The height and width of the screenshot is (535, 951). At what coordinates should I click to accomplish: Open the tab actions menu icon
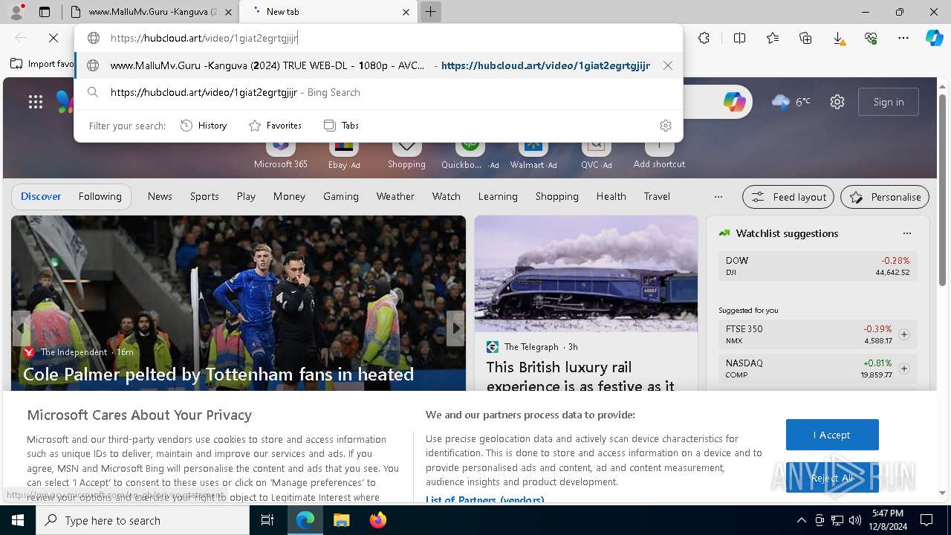pyautogui.click(x=45, y=12)
